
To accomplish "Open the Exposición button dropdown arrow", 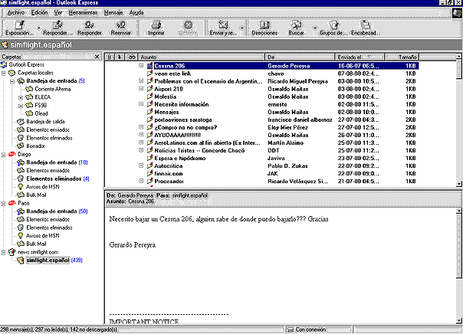I will click(38, 28).
